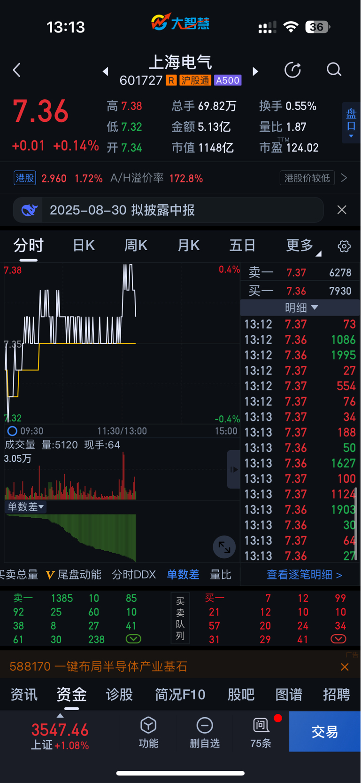Image resolution: width=361 pixels, height=783 pixels.
Task: Expand the bottom index bar arrow
Action: click(60, 715)
